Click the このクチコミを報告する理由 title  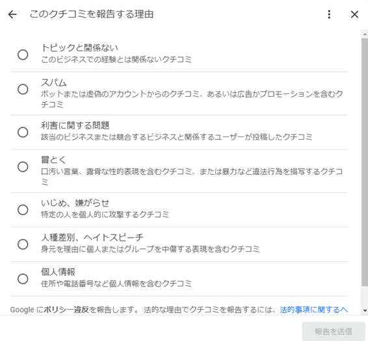click(x=92, y=14)
